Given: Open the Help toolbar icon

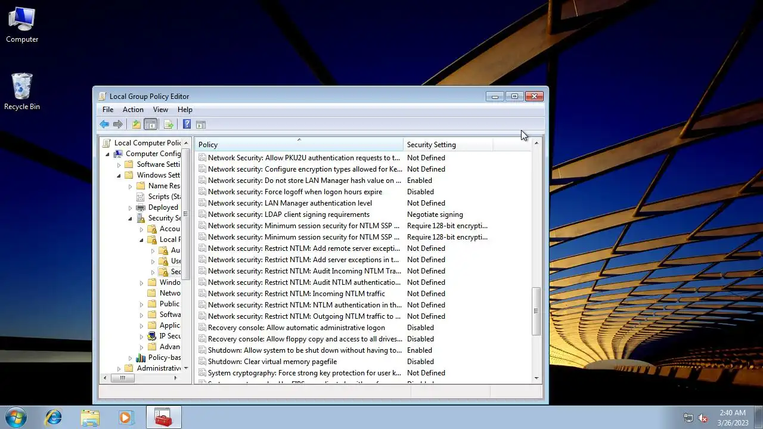Looking at the screenshot, I should click(187, 125).
